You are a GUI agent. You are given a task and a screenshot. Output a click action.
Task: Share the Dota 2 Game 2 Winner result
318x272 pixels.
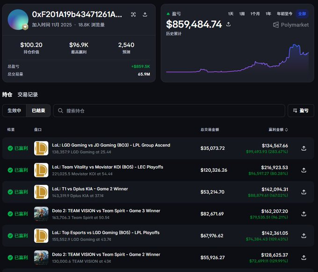[304, 258]
